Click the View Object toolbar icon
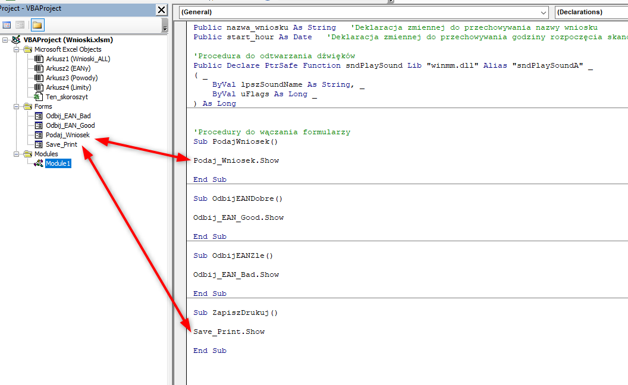 (20, 25)
